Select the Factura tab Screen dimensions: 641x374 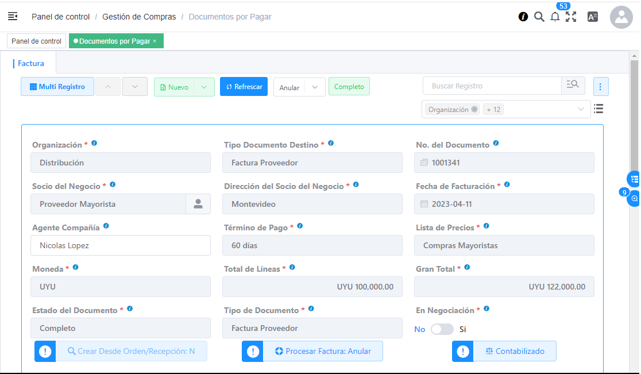(x=31, y=63)
